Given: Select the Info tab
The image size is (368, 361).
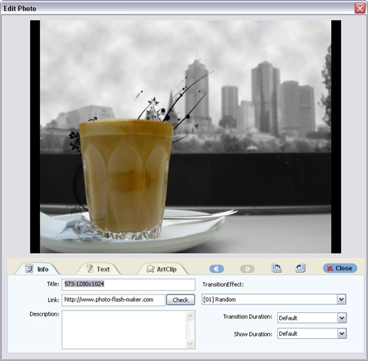Looking at the screenshot, I should click(37, 269).
